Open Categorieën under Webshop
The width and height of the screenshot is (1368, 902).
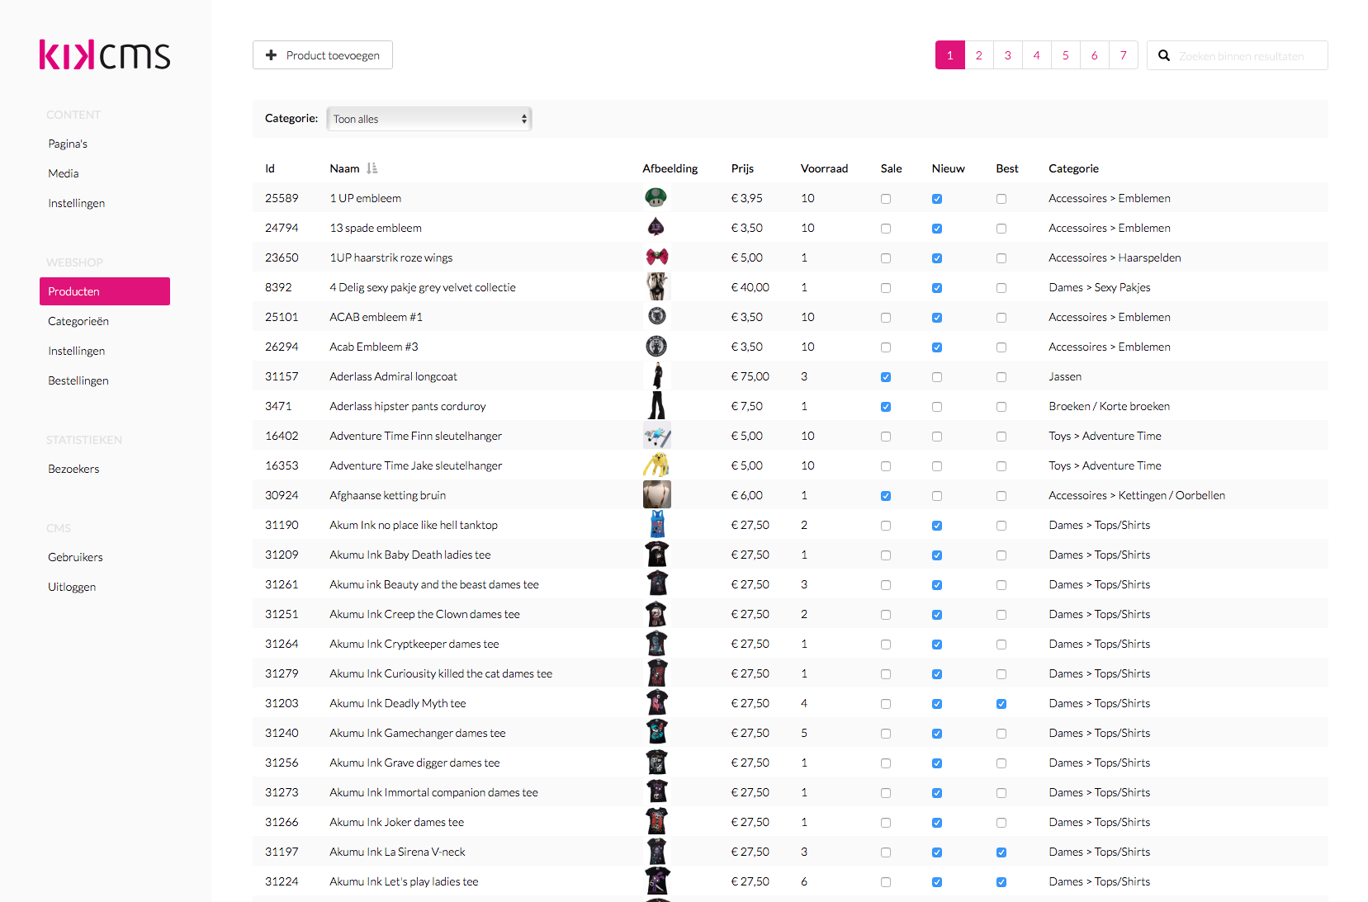(x=78, y=320)
